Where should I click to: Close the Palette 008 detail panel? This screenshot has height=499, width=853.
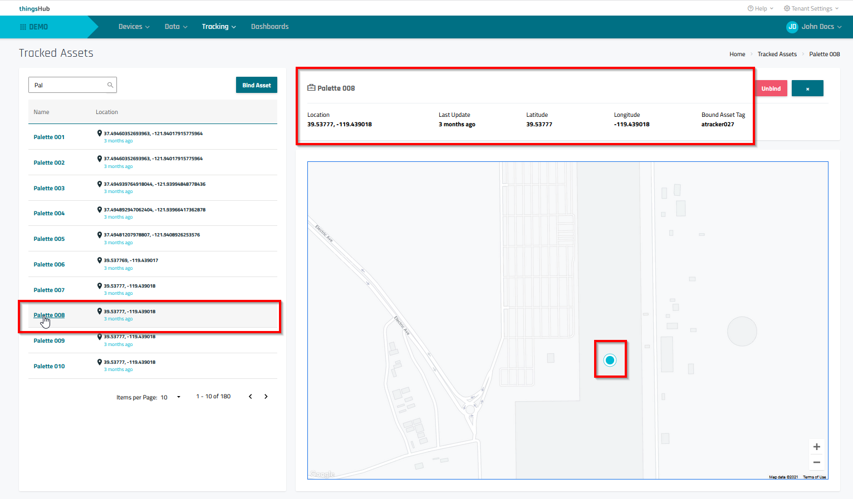pyautogui.click(x=807, y=88)
